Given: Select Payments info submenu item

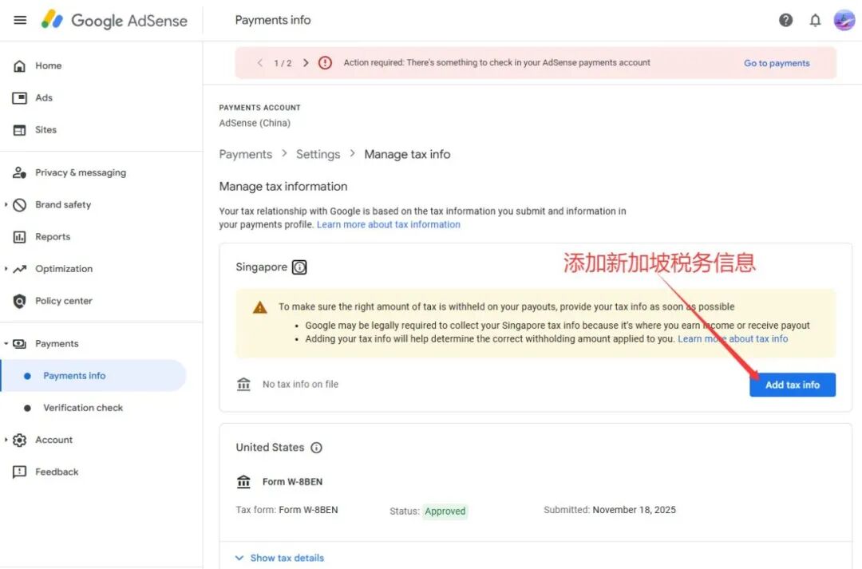Looking at the screenshot, I should pyautogui.click(x=93, y=376).
